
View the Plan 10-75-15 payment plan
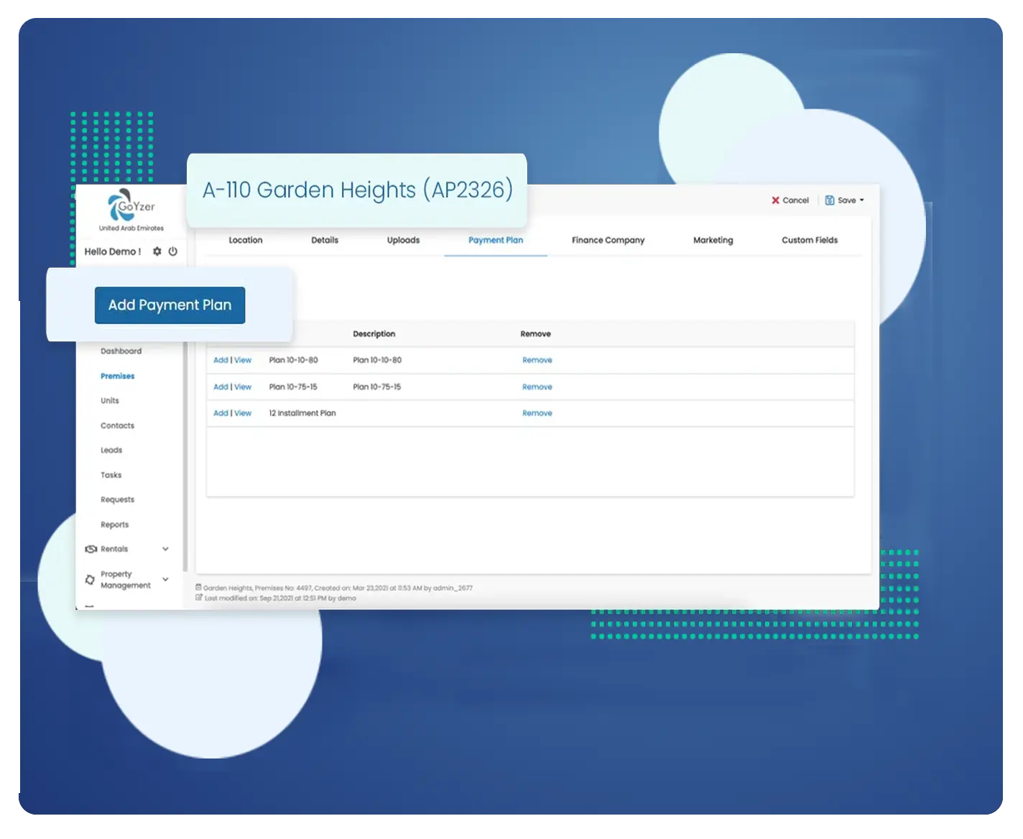(x=243, y=386)
